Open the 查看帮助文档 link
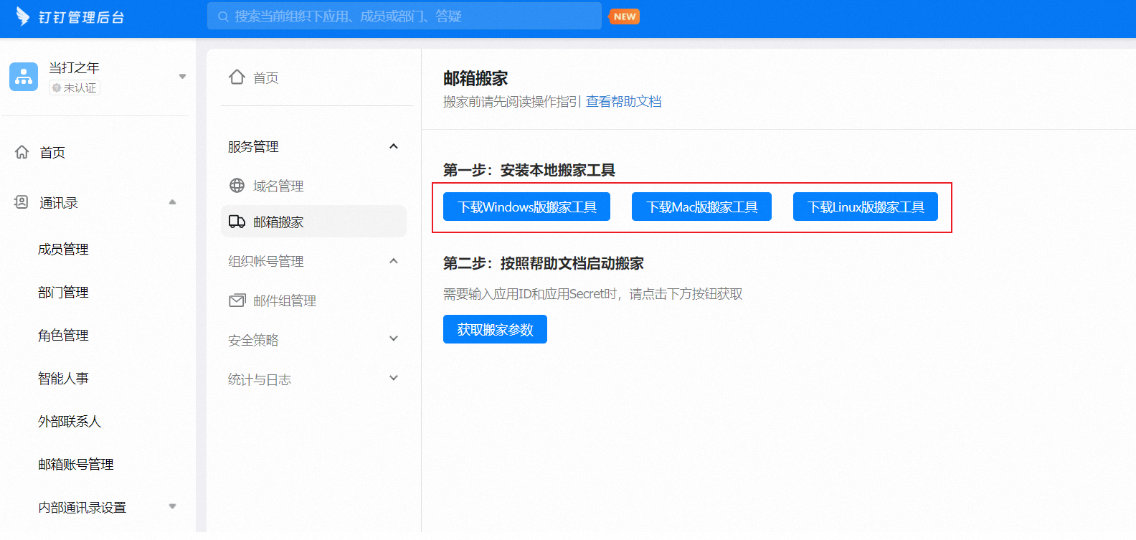This screenshot has height=540, width=1136. click(623, 101)
